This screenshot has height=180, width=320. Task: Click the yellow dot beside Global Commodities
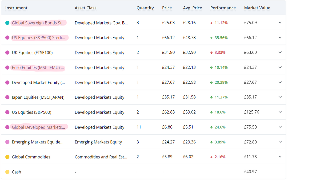[7, 157]
